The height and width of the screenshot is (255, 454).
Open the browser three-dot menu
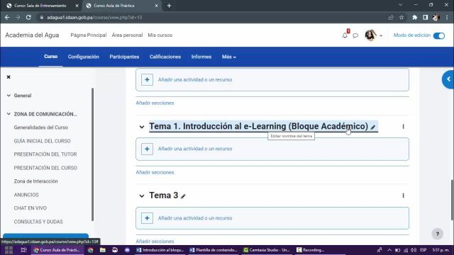[447, 17]
